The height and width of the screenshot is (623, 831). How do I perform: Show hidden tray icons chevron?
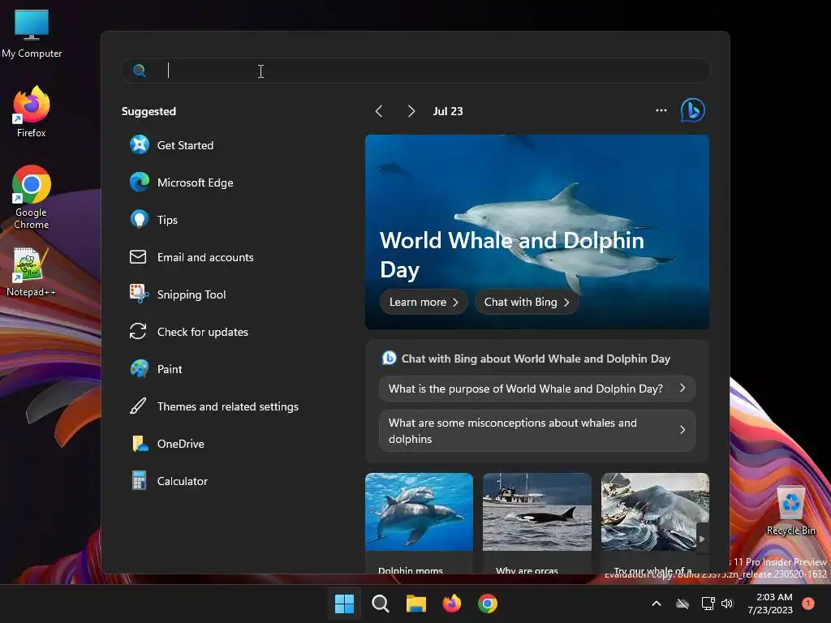[656, 604]
